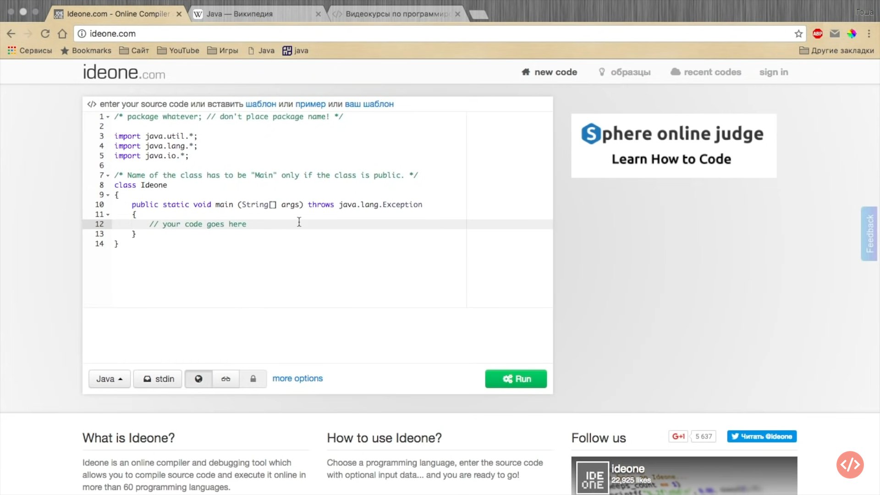
Task: Bookmark page with star icon
Action: [798, 34]
